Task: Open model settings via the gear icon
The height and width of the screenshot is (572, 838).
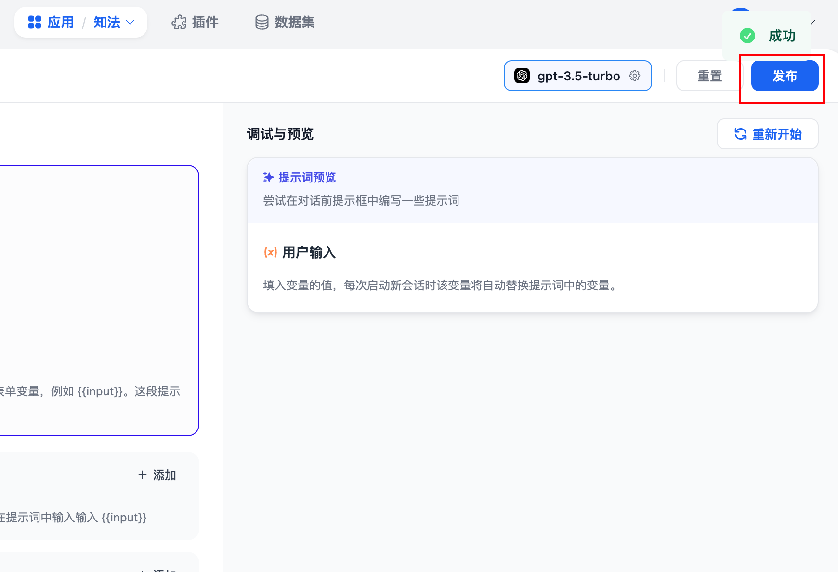Action: (635, 76)
